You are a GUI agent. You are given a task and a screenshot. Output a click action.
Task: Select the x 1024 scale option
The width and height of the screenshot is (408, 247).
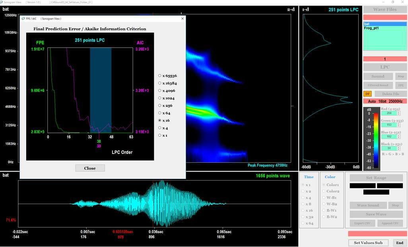pyautogui.click(x=160, y=98)
